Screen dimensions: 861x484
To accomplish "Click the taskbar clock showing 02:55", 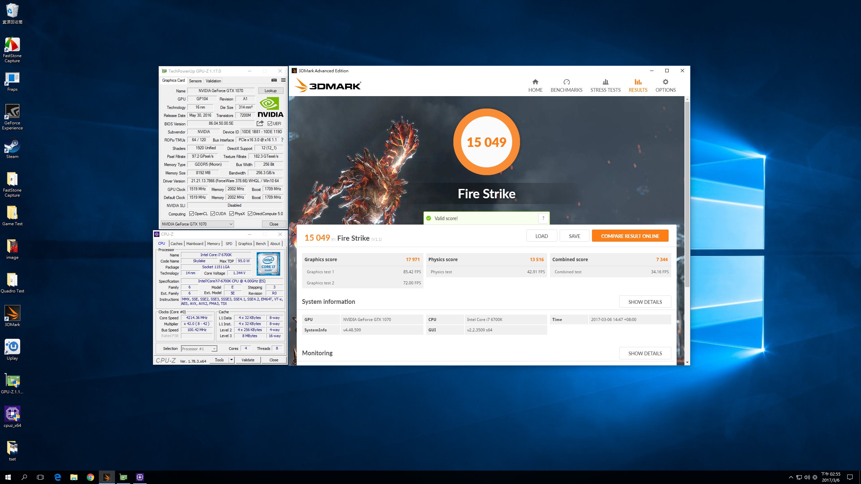I will [x=831, y=477].
